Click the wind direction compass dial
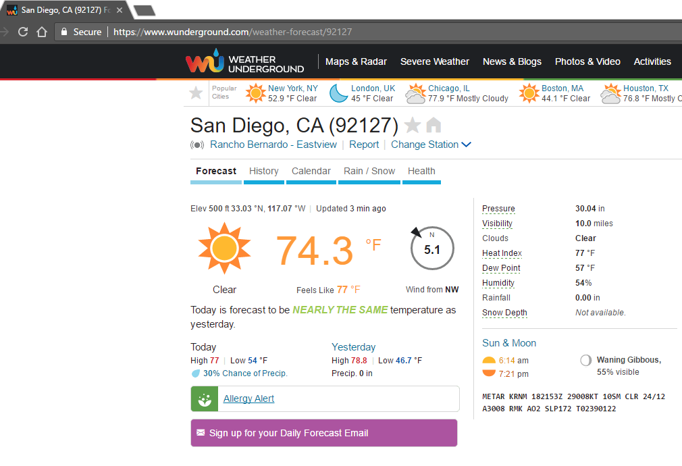The height and width of the screenshot is (466, 682). point(432,249)
